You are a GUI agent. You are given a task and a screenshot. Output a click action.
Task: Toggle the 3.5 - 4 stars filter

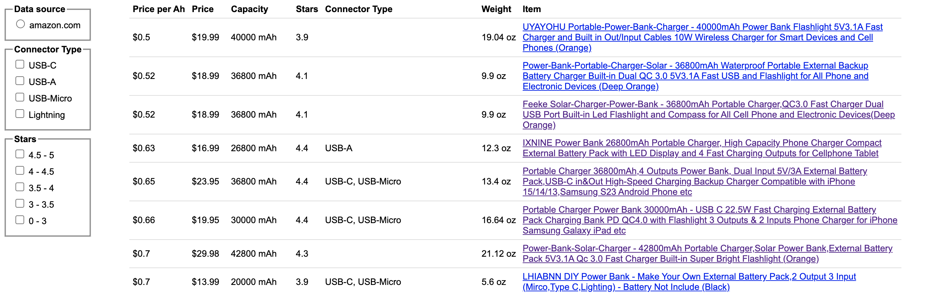(20, 187)
